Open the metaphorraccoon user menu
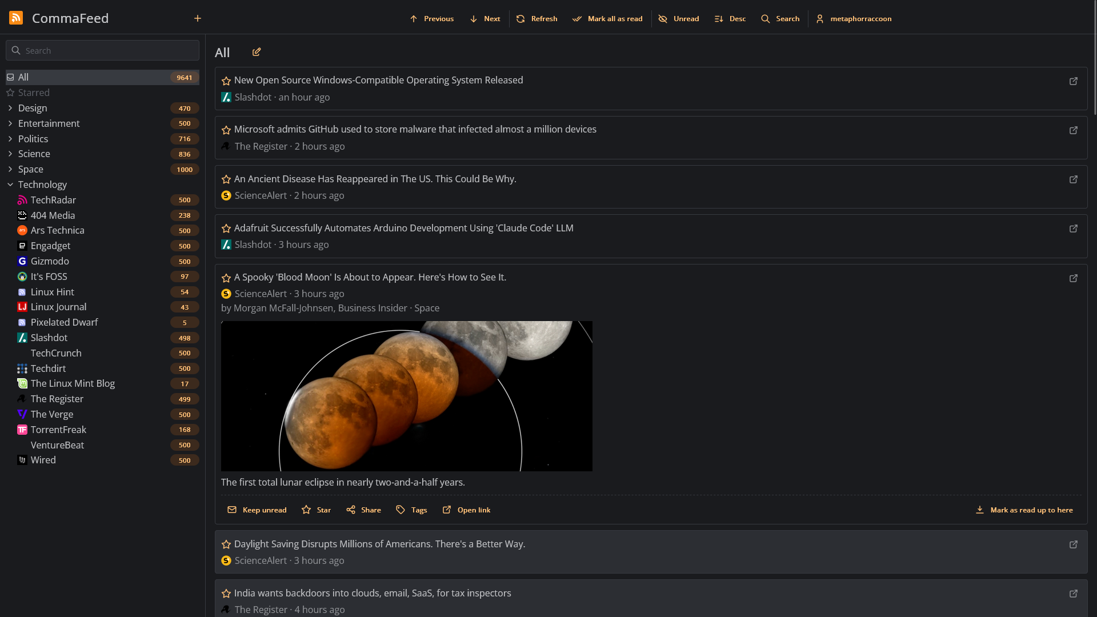 point(854,19)
